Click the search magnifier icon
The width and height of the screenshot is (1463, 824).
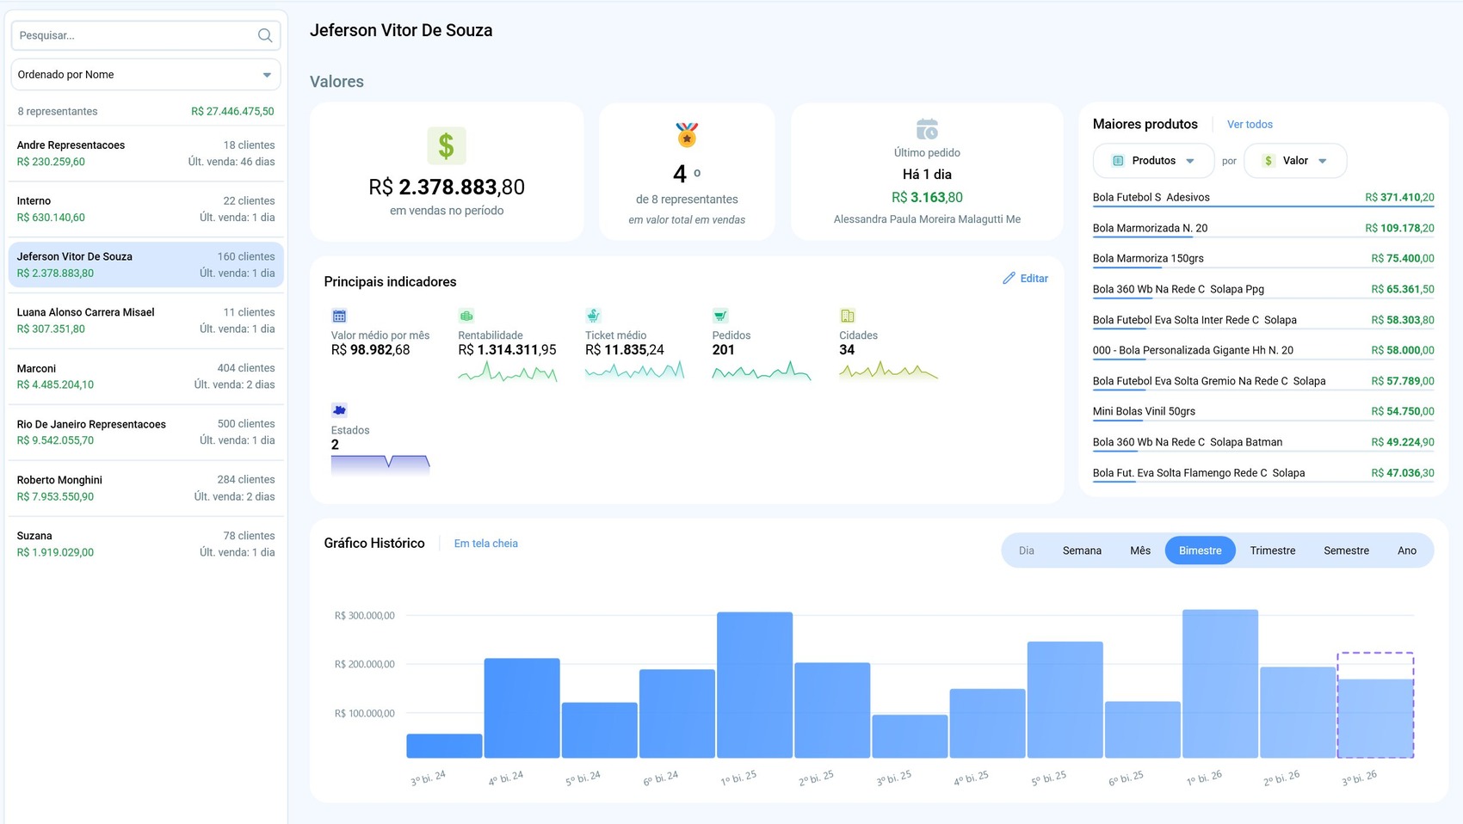[265, 35]
